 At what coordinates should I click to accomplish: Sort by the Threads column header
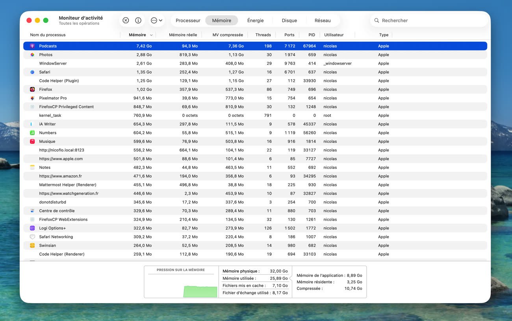[263, 35]
